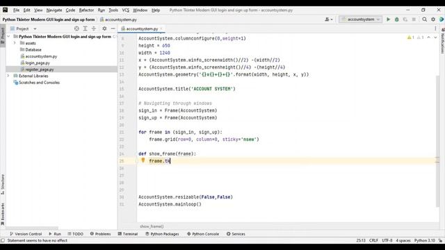Screen dimensions: 445x250
Task: Click the caret position 25:13 indicator
Action: tap(361, 240)
